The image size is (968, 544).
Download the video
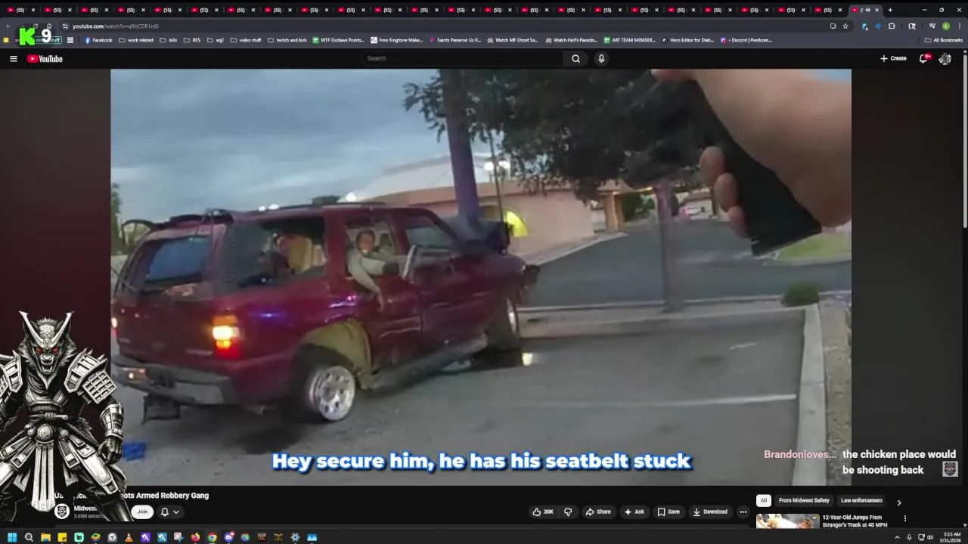click(x=710, y=512)
